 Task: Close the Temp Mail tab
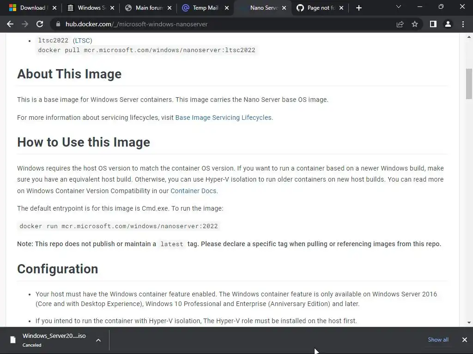[227, 8]
